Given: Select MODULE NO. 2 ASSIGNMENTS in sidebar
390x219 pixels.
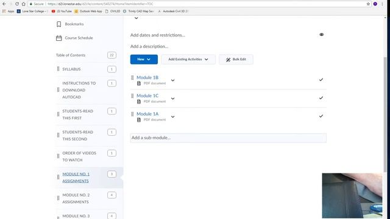Looking at the screenshot, I should [x=76, y=198].
